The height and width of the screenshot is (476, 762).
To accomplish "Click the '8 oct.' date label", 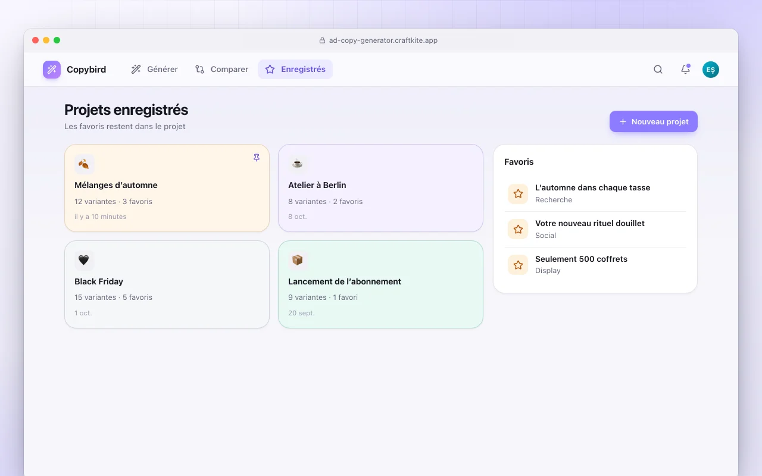I will (298, 217).
